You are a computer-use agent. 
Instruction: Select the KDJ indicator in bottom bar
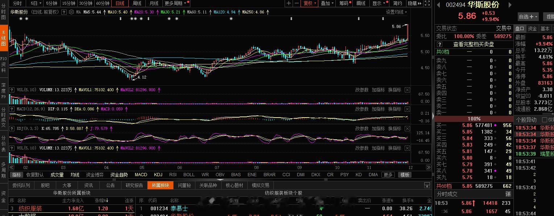click(x=158, y=175)
